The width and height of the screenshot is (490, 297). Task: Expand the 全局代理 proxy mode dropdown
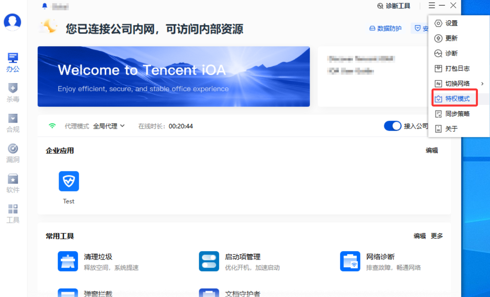pyautogui.click(x=109, y=126)
